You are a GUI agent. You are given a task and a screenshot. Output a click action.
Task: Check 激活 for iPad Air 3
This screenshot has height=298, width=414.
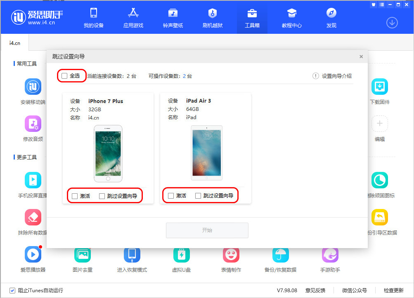click(x=171, y=196)
